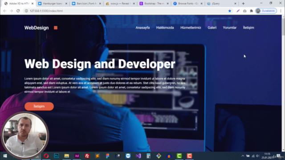Reload the page
The image size is (285, 160).
tap(18, 11)
